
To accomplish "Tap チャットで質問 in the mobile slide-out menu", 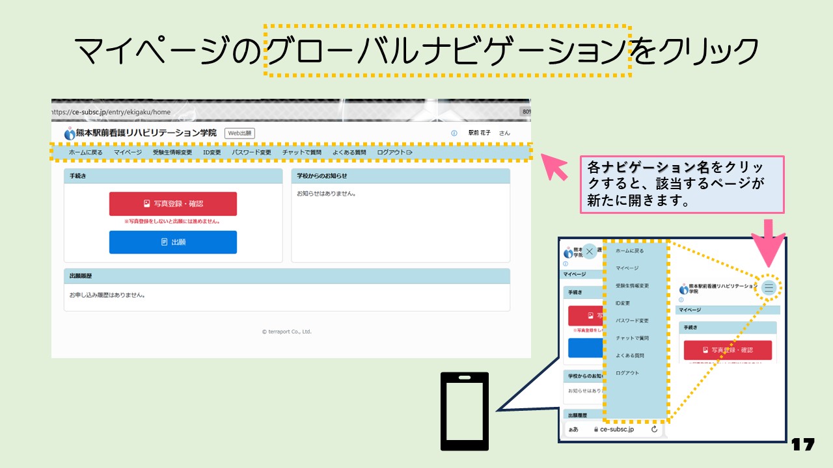I will [x=632, y=338].
